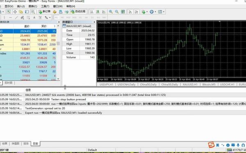Open the periods clock dropdown arrow
This screenshot has height=153, width=246.
pos(155,12)
